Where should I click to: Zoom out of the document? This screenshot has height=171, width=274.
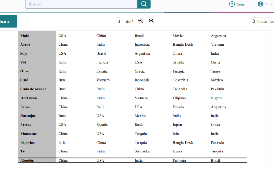click(151, 21)
